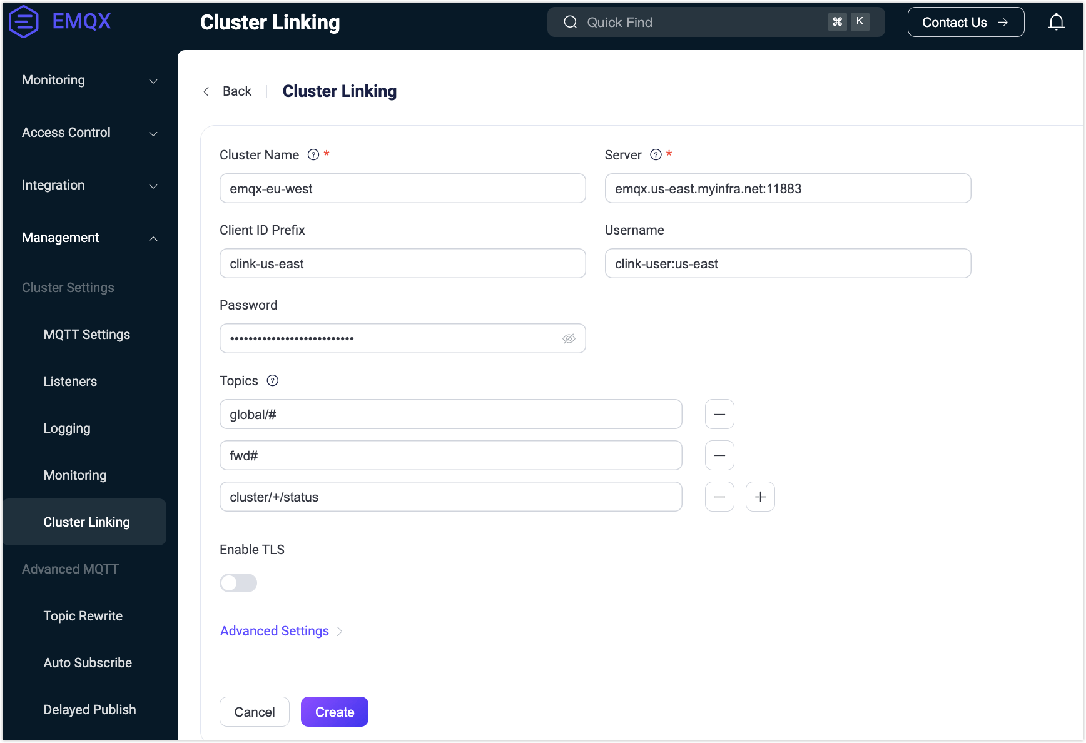Enable the TLS toggle switch
1086x743 pixels.
tap(238, 582)
